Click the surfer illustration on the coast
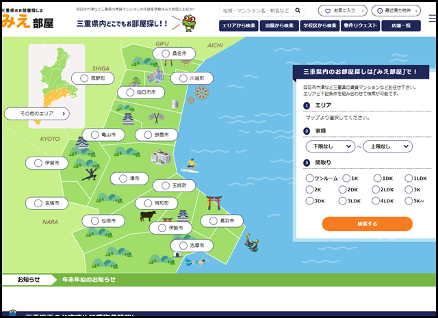438x318 pixels. coord(190,165)
